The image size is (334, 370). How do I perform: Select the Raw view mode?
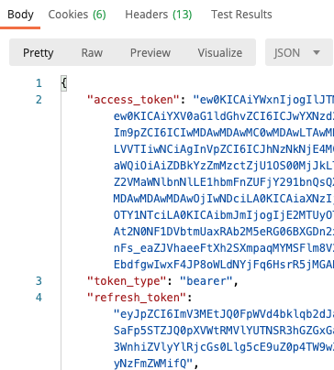coord(92,53)
